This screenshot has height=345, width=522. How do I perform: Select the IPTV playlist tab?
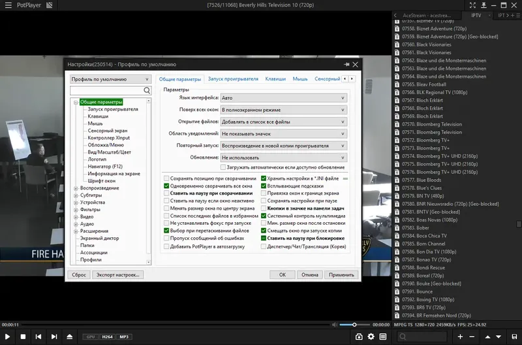tap(476, 15)
